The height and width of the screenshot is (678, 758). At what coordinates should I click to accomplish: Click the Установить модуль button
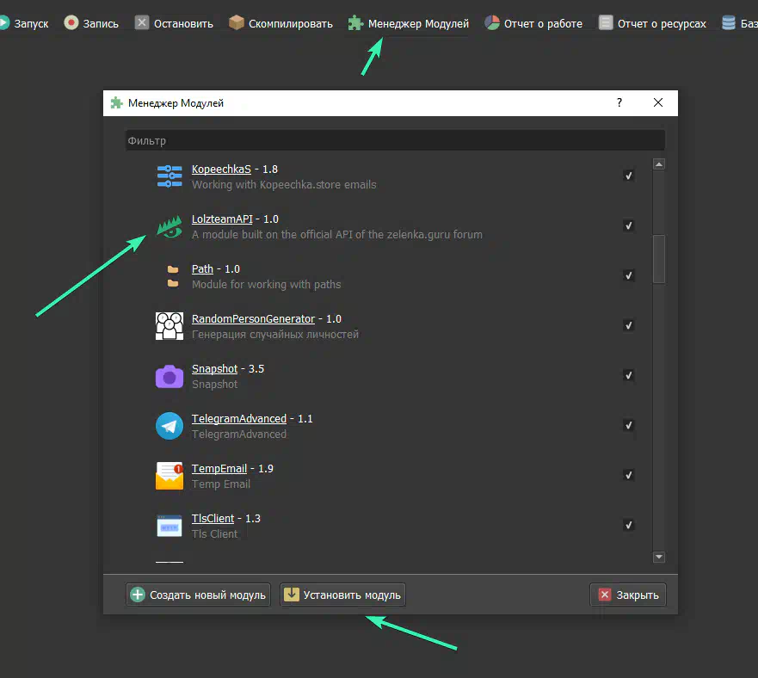(342, 595)
